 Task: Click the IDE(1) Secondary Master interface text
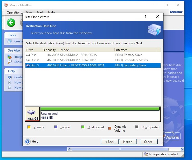132,60
